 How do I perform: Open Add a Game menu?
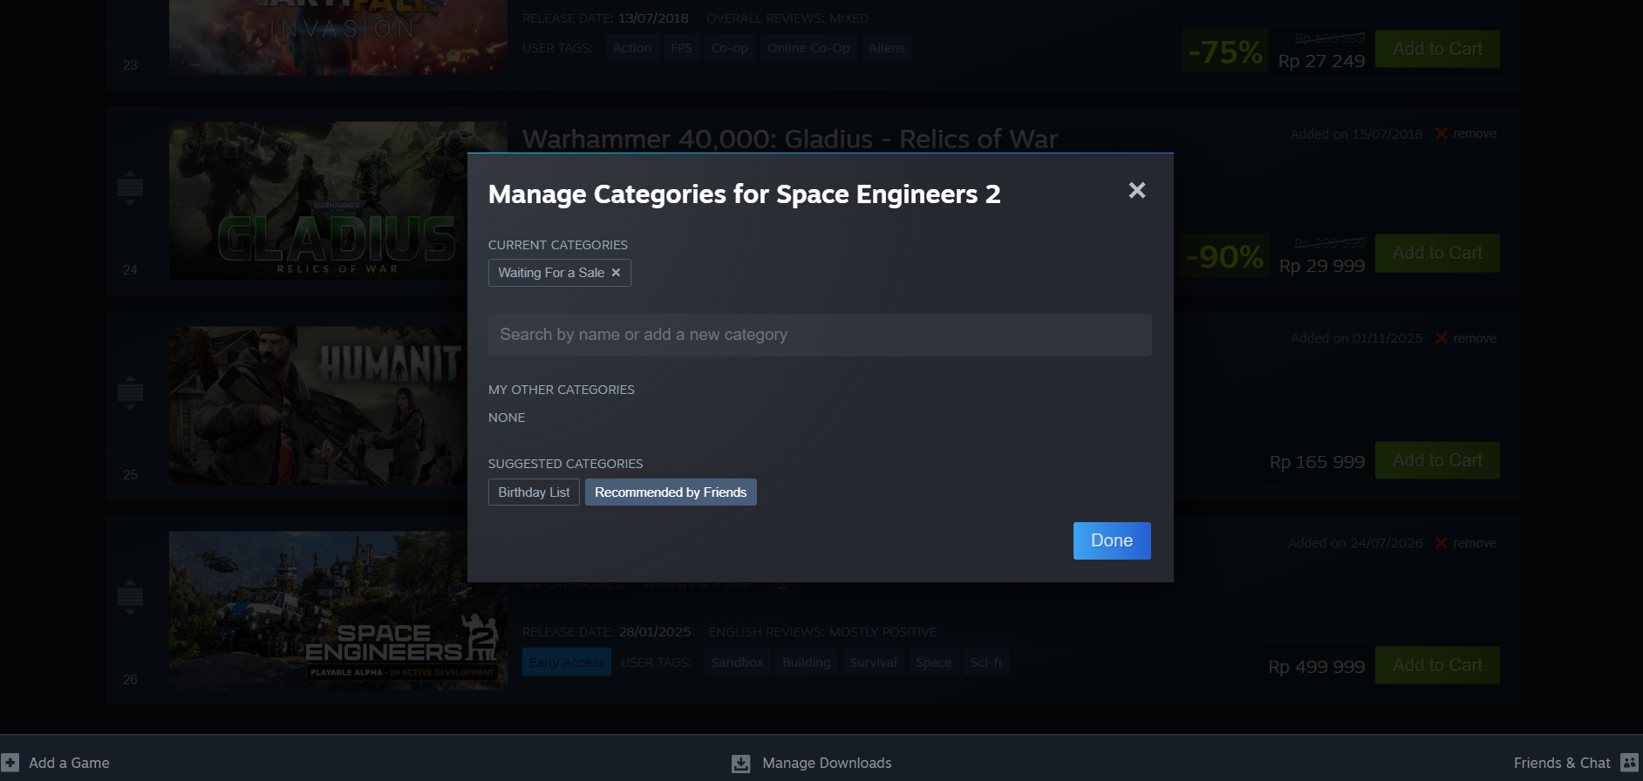(x=69, y=763)
